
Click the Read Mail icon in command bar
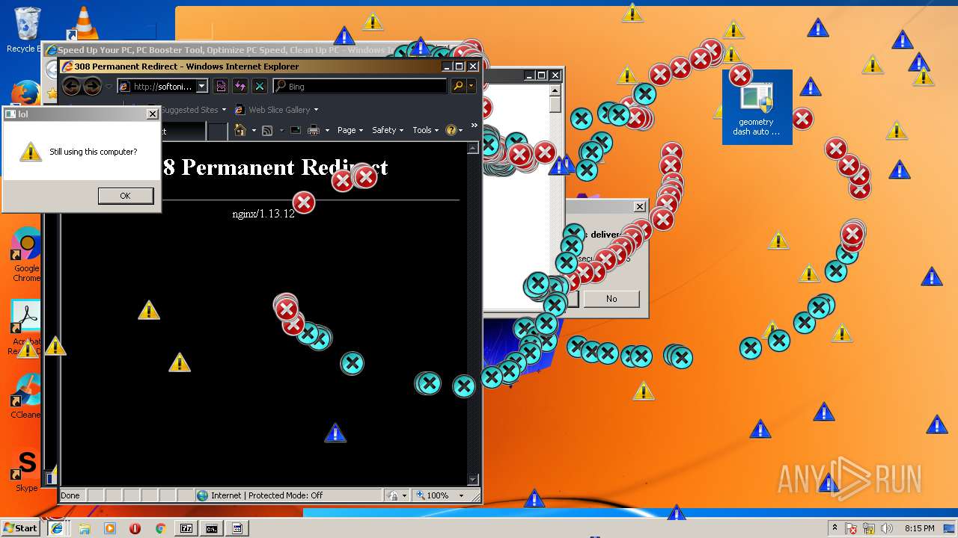pyautogui.click(x=296, y=130)
